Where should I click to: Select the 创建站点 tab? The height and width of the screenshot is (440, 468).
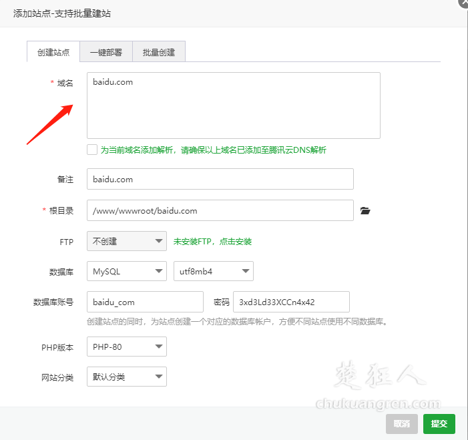point(53,52)
